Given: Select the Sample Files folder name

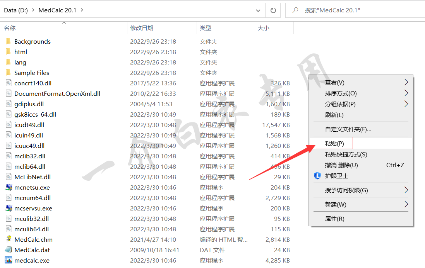Looking at the screenshot, I should click(32, 73).
